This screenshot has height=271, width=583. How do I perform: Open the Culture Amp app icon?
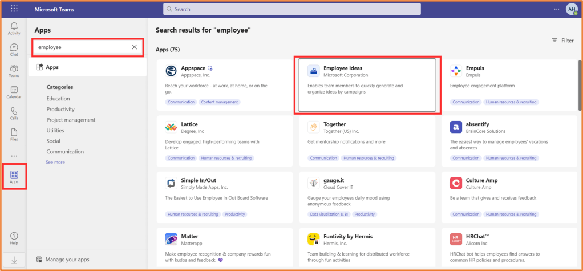(456, 183)
